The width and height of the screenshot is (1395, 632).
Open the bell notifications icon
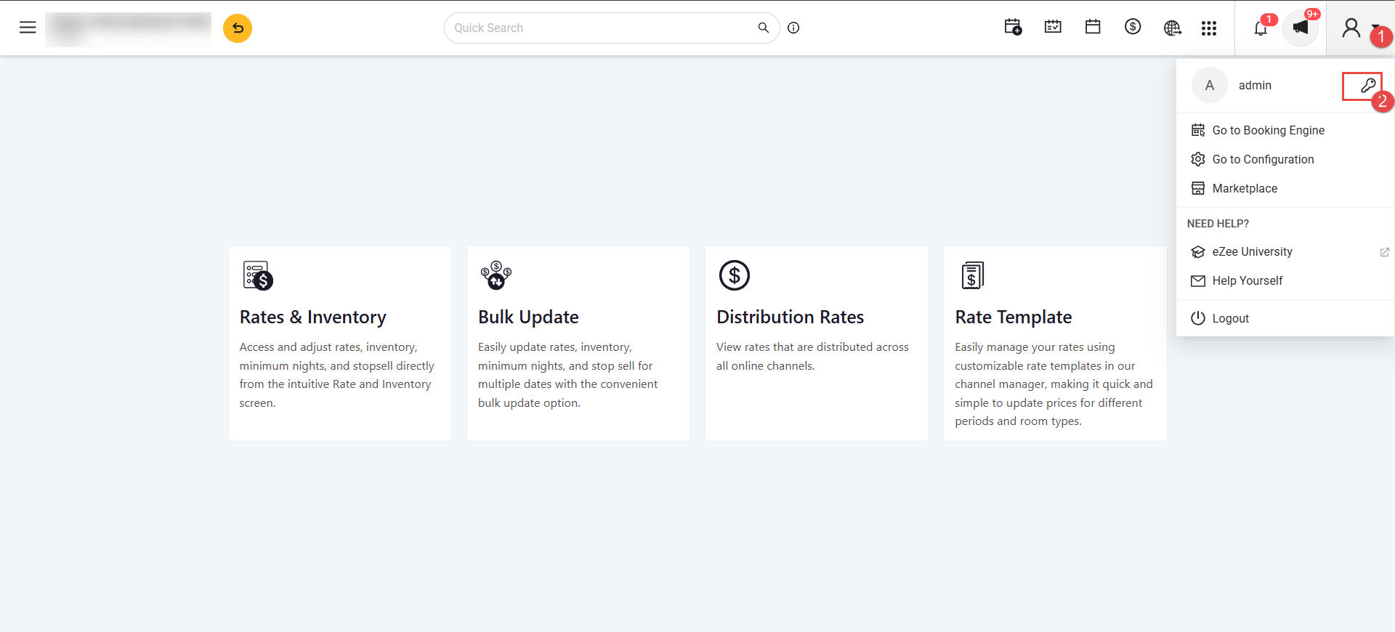point(1261,28)
